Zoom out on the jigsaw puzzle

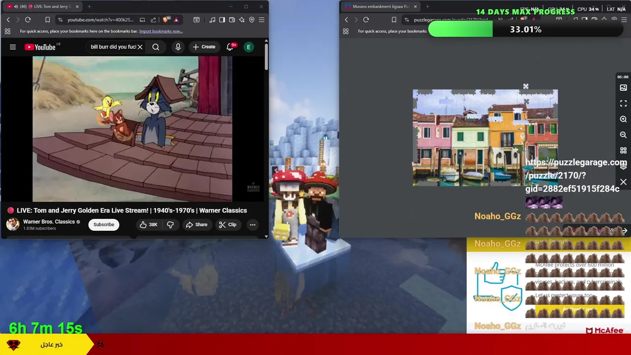point(623,135)
